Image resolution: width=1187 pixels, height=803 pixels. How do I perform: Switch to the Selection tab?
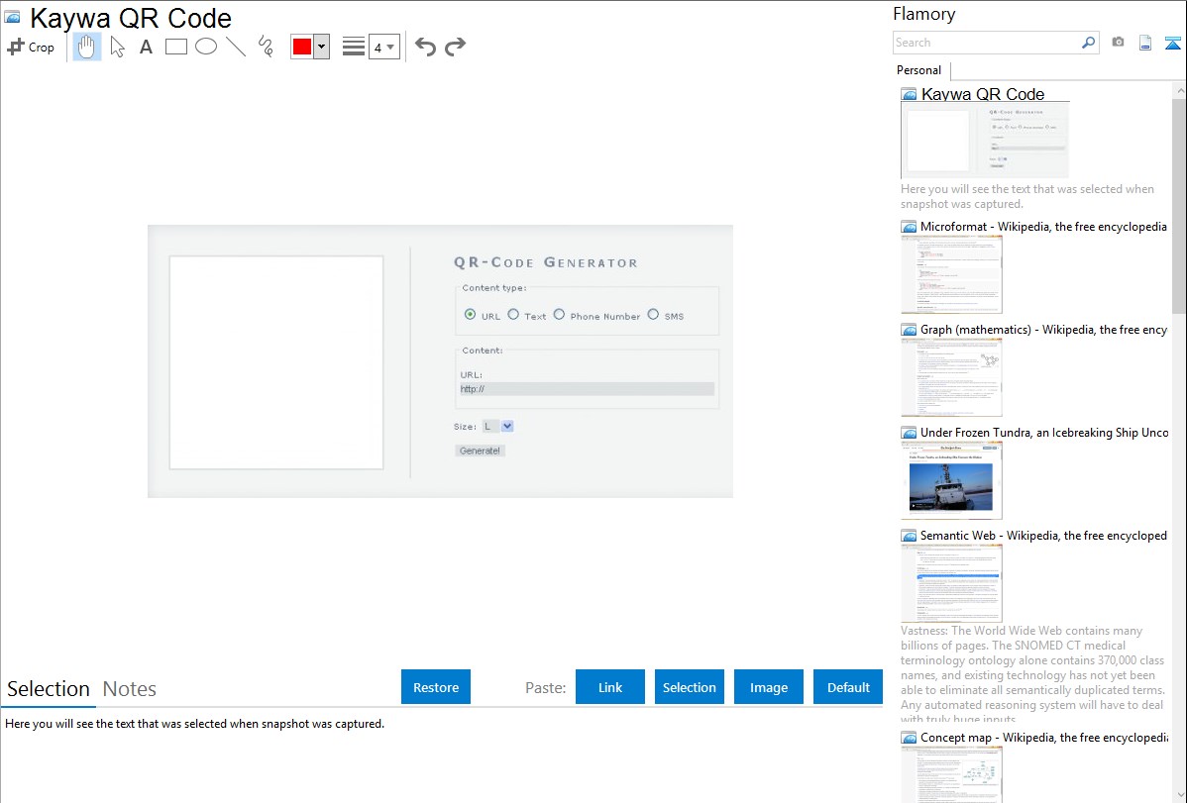click(x=49, y=689)
